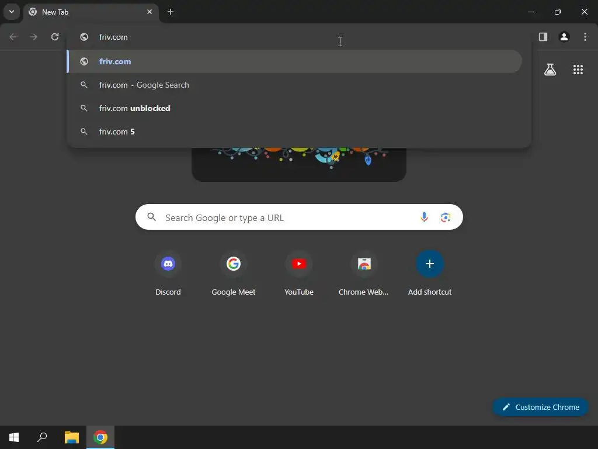The image size is (598, 449).
Task: Click the back navigation arrow
Action: point(13,37)
